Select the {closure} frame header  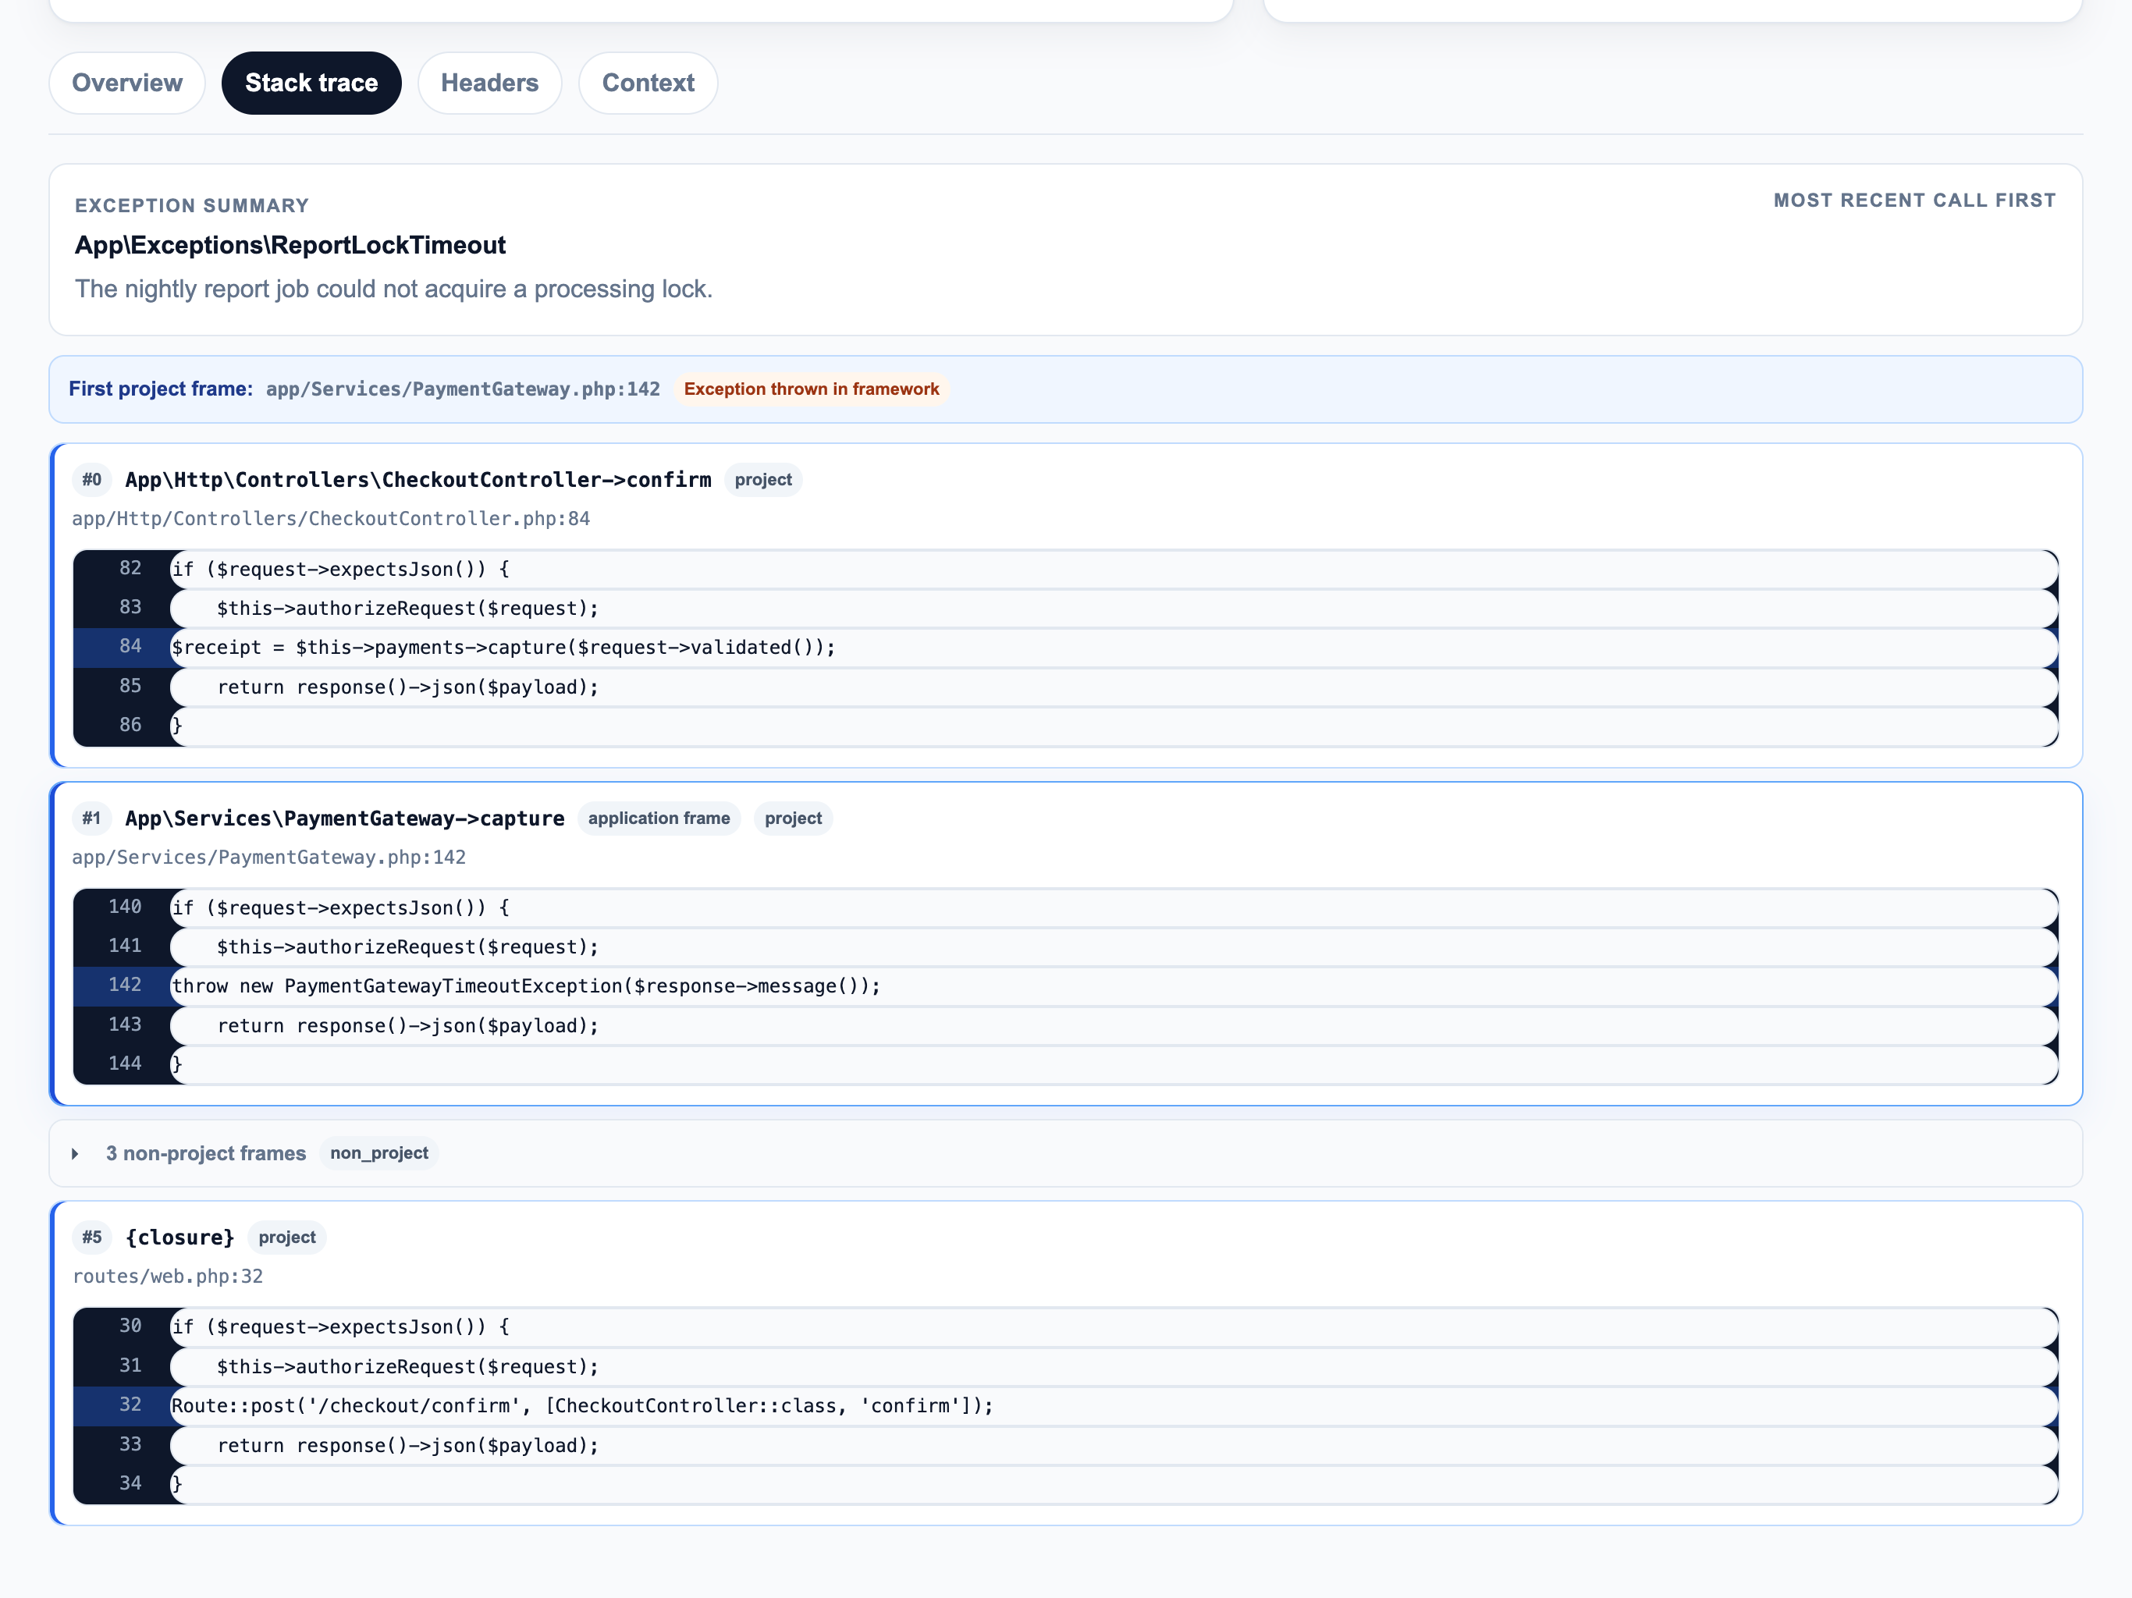[x=180, y=1237]
